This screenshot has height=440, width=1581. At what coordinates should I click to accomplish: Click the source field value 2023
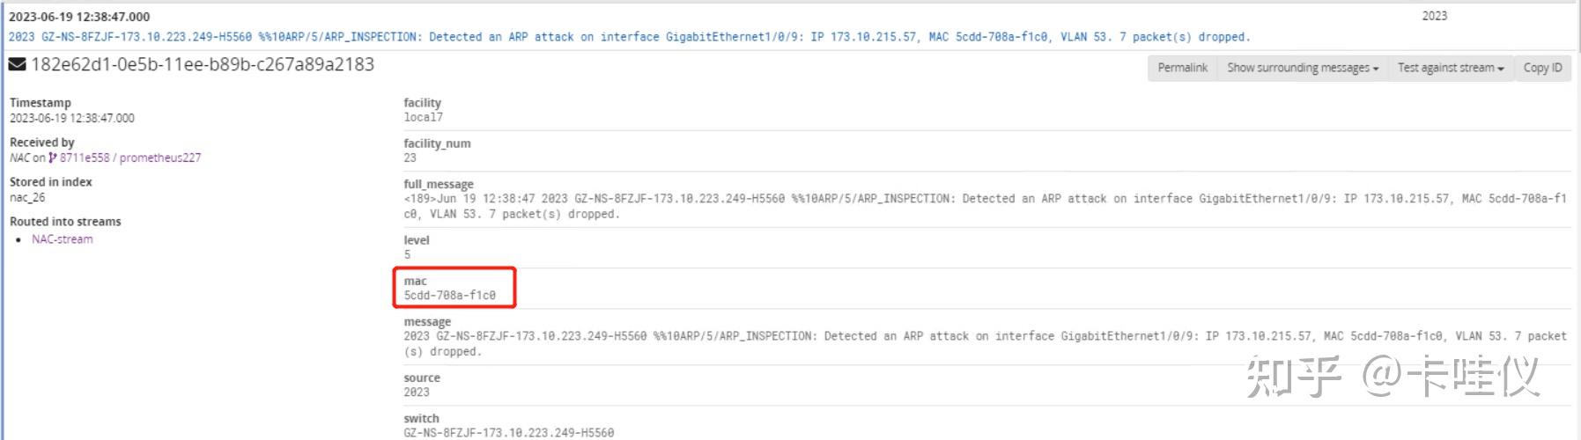417,392
